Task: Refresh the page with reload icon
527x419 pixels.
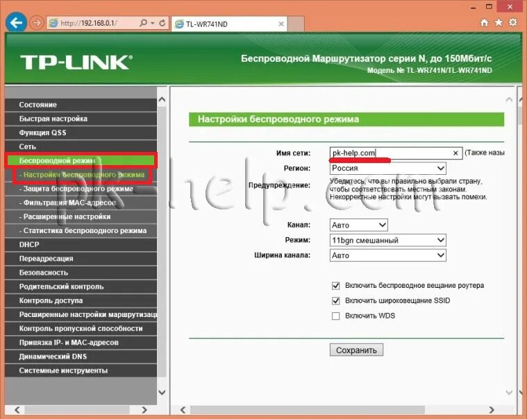Action: pyautogui.click(x=162, y=23)
